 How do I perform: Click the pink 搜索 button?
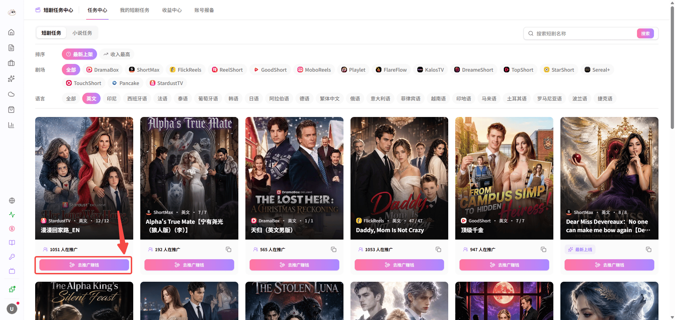pos(645,34)
